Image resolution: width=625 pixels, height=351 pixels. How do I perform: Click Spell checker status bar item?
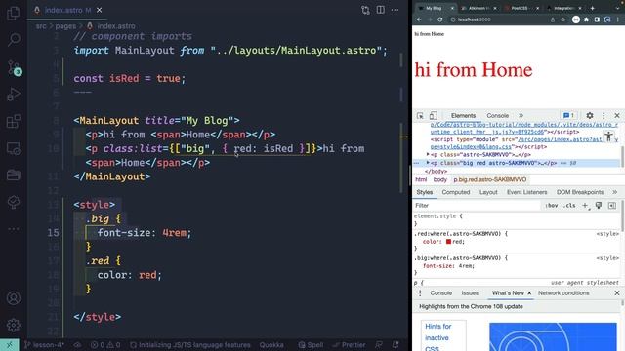point(312,344)
